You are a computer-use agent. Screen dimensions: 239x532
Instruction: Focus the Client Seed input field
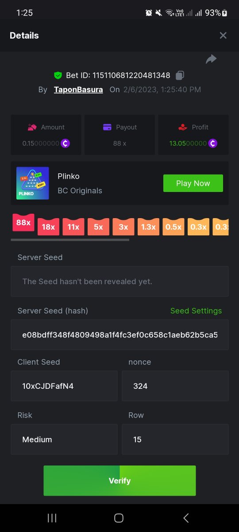tap(64, 386)
